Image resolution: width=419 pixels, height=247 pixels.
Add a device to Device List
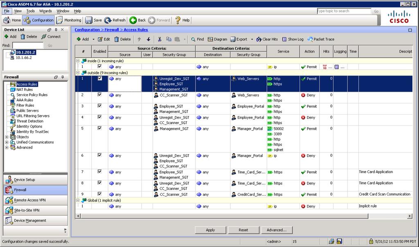[10, 36]
